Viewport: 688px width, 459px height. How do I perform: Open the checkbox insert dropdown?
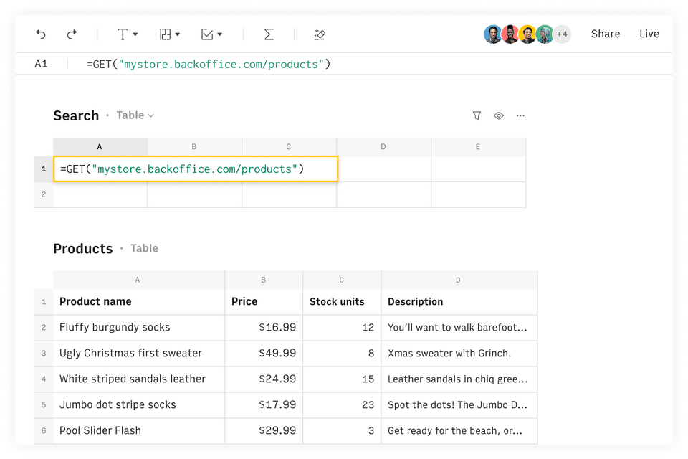click(211, 34)
